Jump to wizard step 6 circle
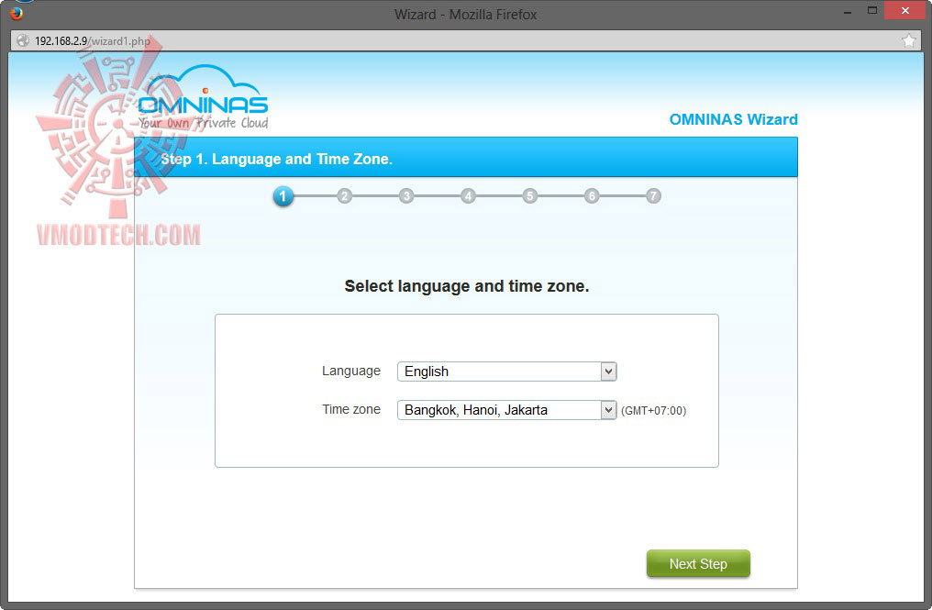Image resolution: width=932 pixels, height=610 pixels. pos(592,196)
